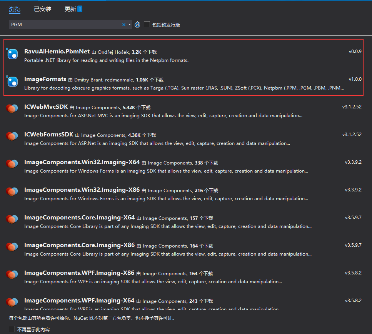Click the refresh search results icon
Viewport: 372px width, 334px height.
point(137,24)
